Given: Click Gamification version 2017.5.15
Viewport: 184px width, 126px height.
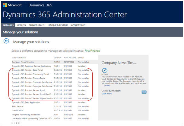Looking at the screenshot, I should (x=58, y=111).
